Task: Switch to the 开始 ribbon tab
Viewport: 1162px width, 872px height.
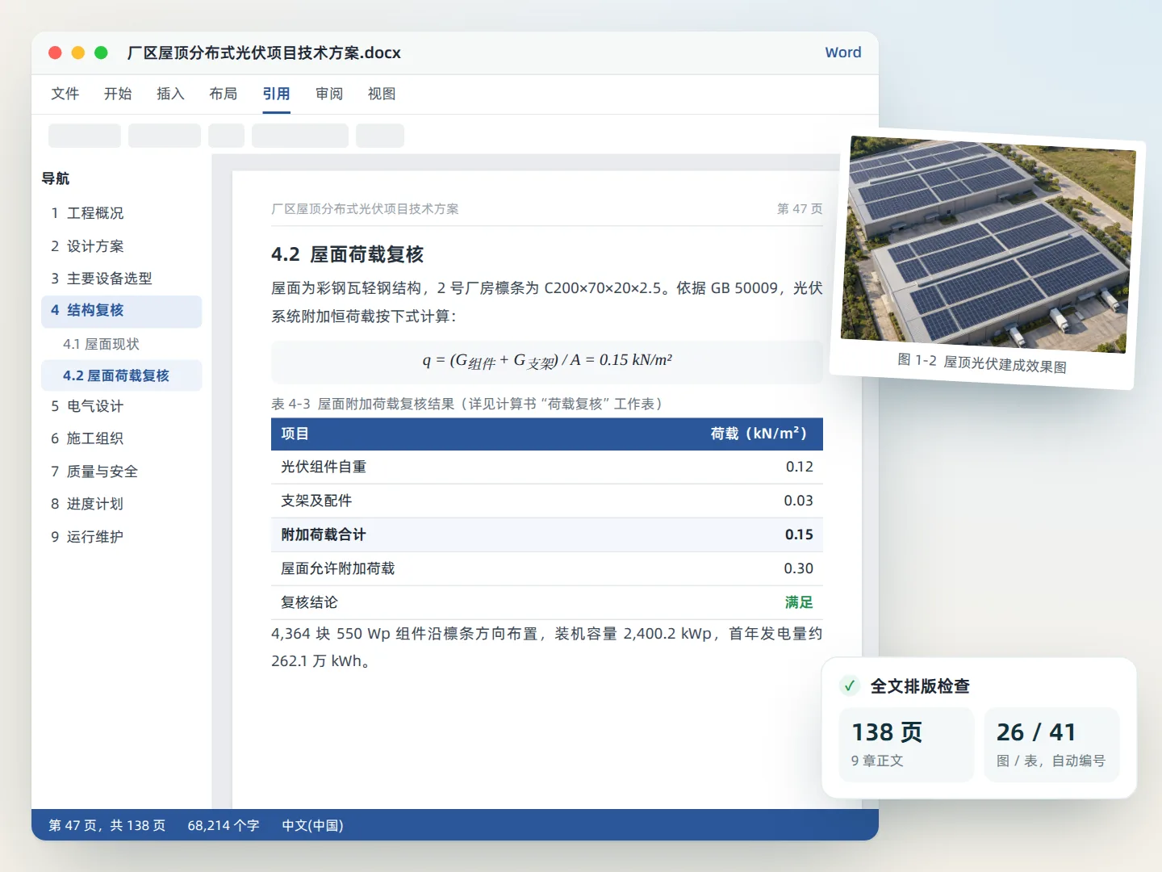Action: [x=118, y=94]
